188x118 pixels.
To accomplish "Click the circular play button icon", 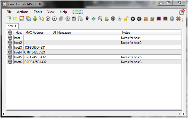I will (48, 19).
